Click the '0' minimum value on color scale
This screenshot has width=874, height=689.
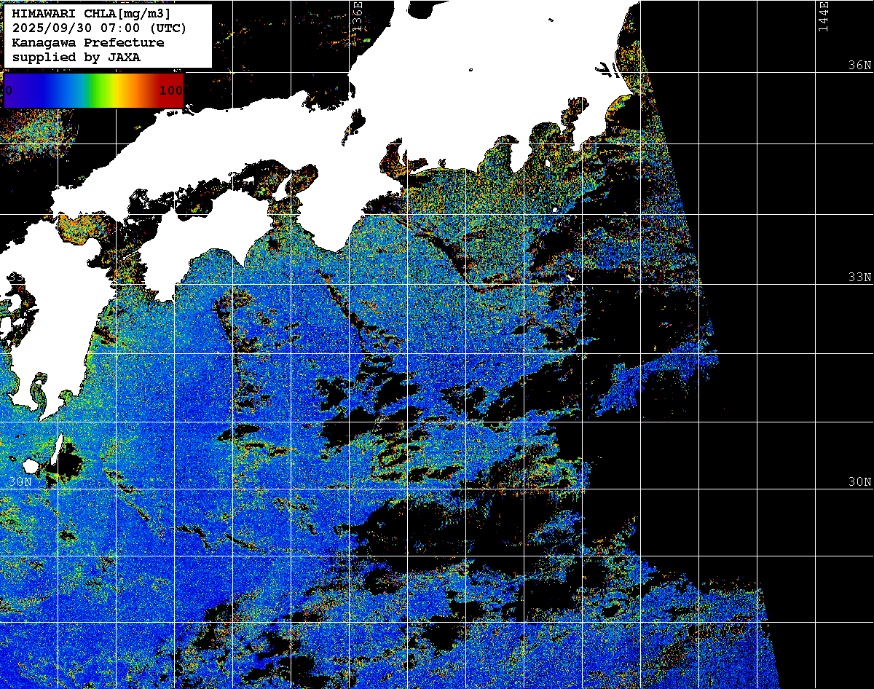click(9, 91)
